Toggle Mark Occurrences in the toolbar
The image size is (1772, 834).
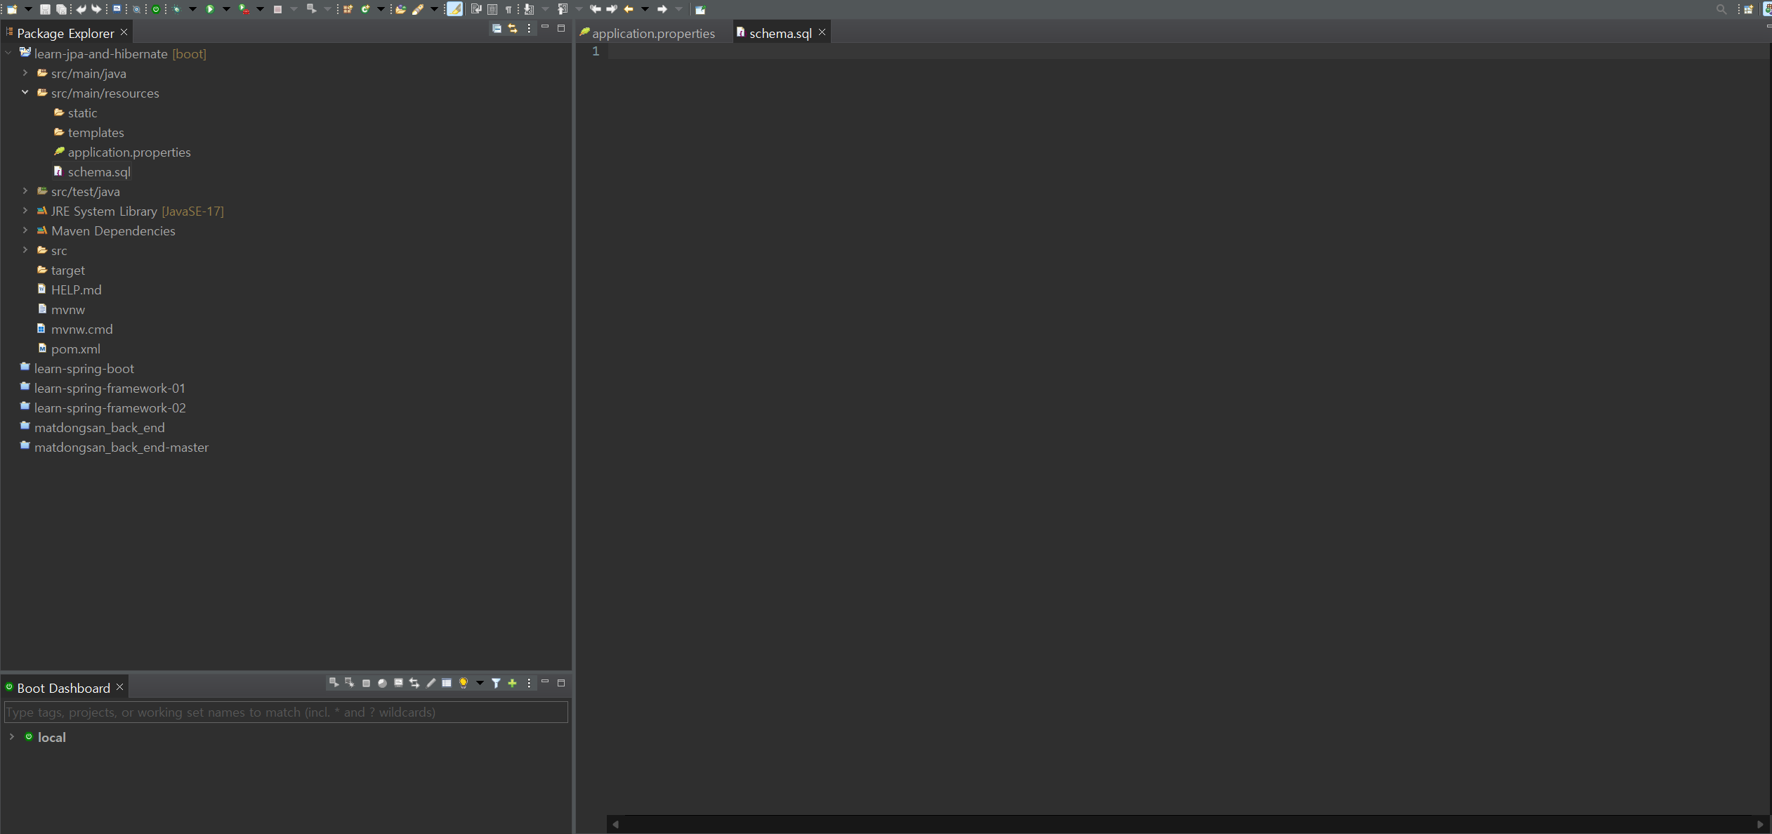pos(454,9)
